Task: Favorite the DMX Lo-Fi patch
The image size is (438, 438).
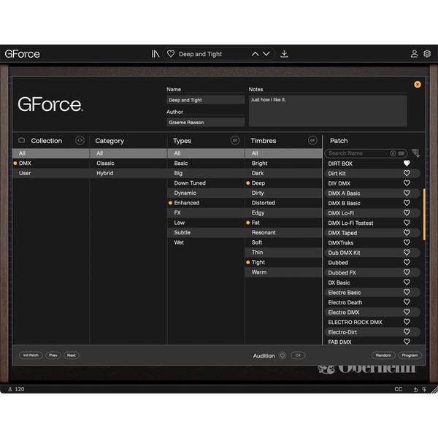Action: [x=407, y=213]
